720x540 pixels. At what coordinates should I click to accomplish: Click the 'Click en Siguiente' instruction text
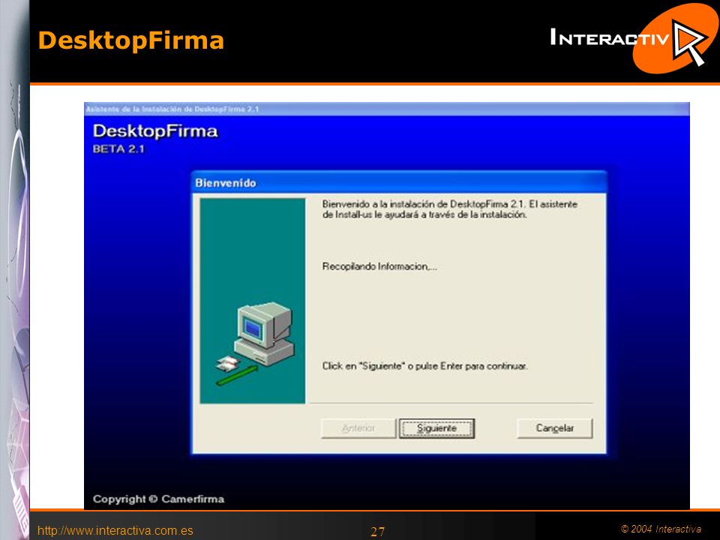424,367
